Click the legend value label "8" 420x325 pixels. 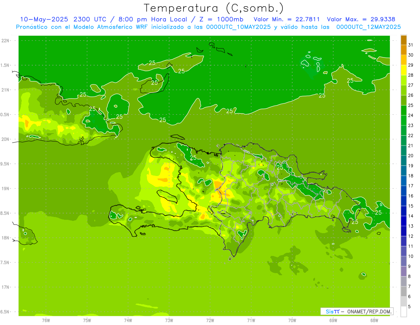coord(409,276)
